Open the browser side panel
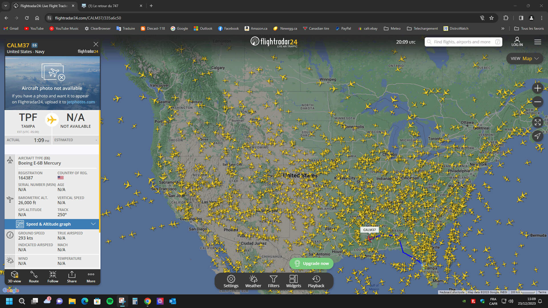 521,18
